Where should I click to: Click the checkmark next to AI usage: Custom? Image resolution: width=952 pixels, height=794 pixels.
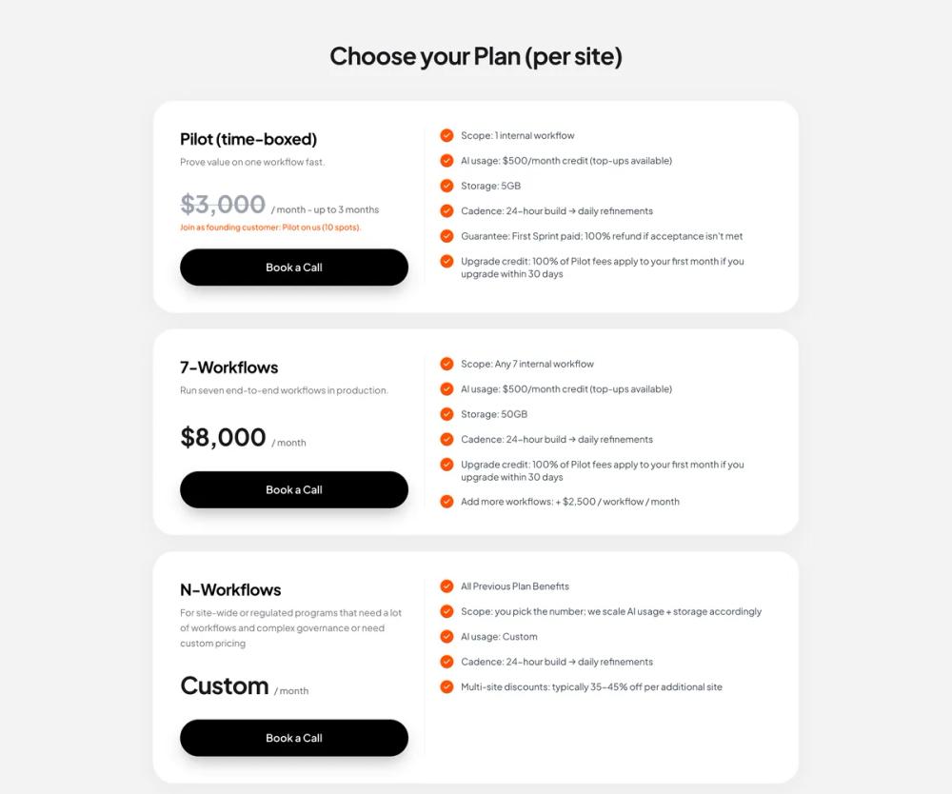coord(446,637)
